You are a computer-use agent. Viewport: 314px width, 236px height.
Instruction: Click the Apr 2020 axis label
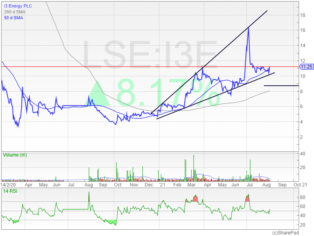[29, 185]
